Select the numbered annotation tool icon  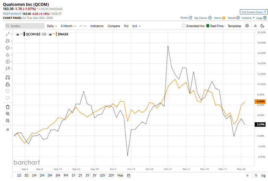tap(8, 61)
